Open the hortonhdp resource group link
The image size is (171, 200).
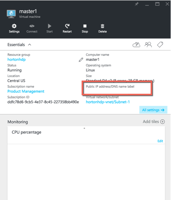[16, 59]
